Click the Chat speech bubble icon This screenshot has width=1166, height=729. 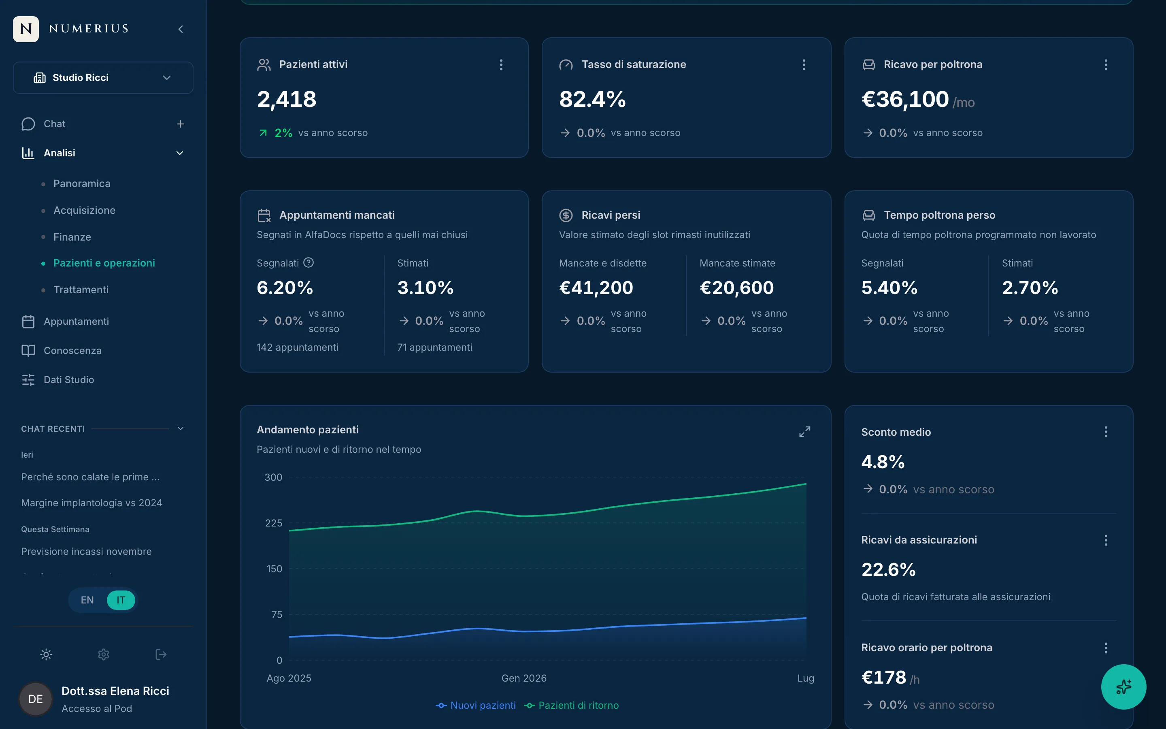(28, 124)
